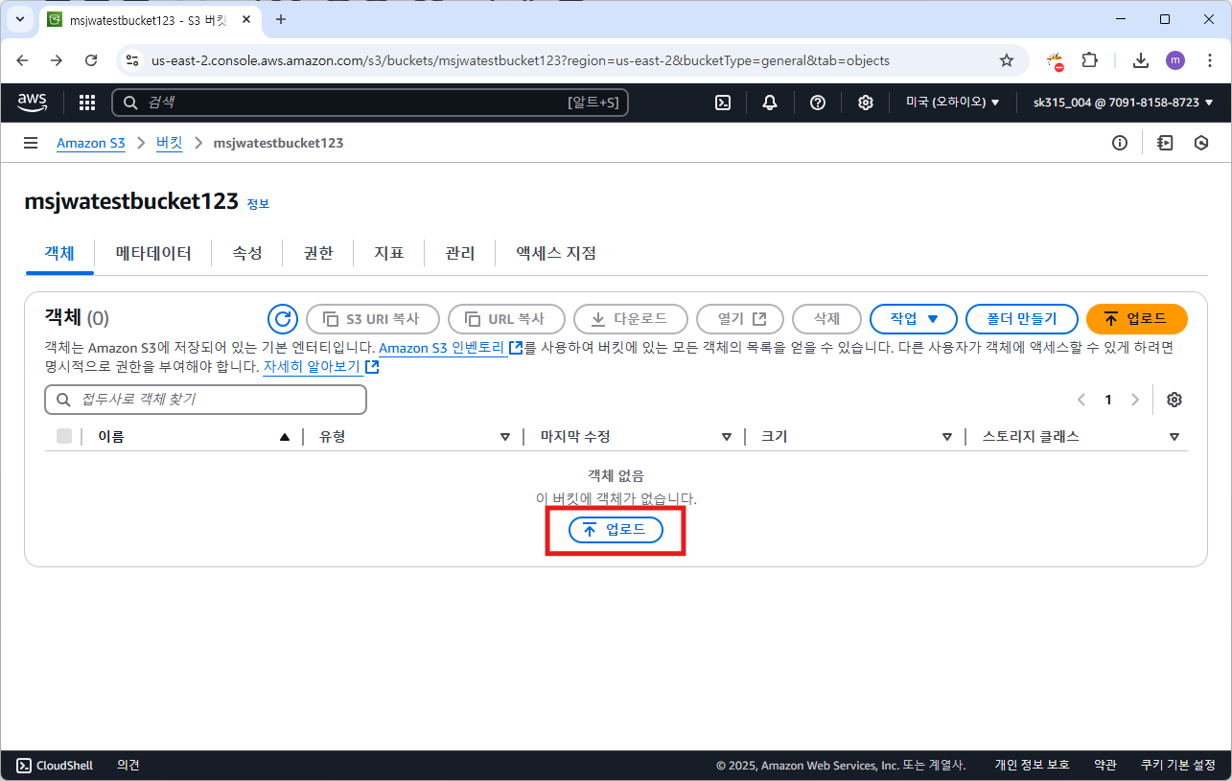The image size is (1232, 781).
Task: Open the tab search chevron in Chrome
Action: 20,19
